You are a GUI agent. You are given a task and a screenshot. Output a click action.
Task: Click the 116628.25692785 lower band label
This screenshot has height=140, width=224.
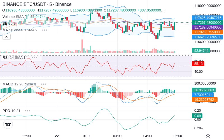[x=207, y=37]
